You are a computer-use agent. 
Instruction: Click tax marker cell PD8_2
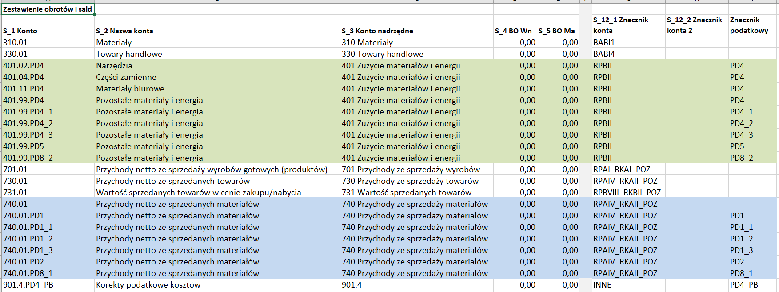click(753, 158)
